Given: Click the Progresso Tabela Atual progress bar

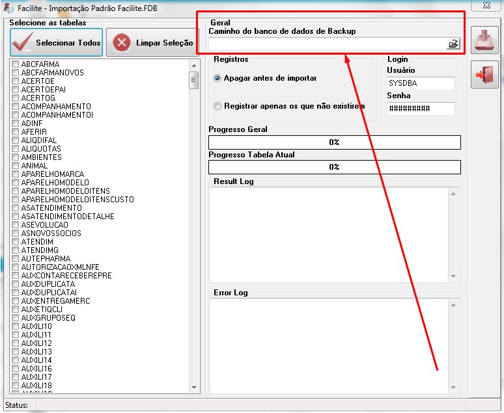Looking at the screenshot, I should pyautogui.click(x=335, y=167).
